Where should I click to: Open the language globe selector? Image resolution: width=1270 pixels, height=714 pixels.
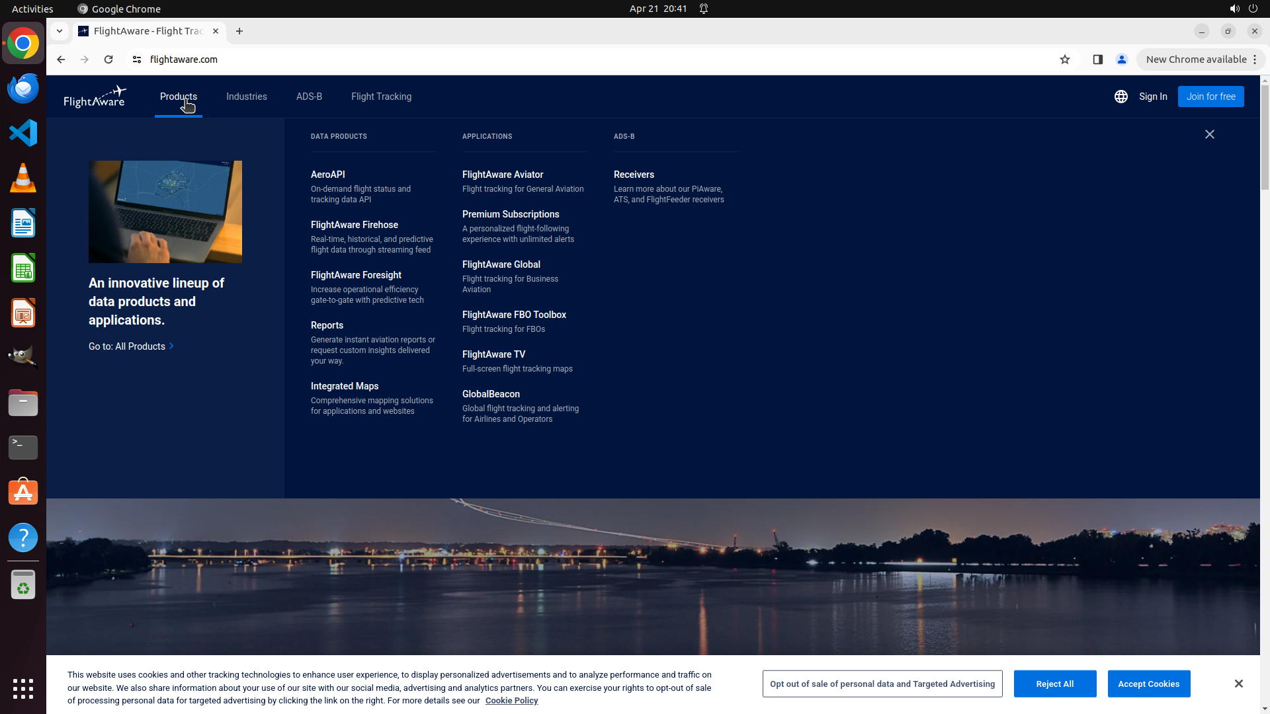pos(1121,97)
